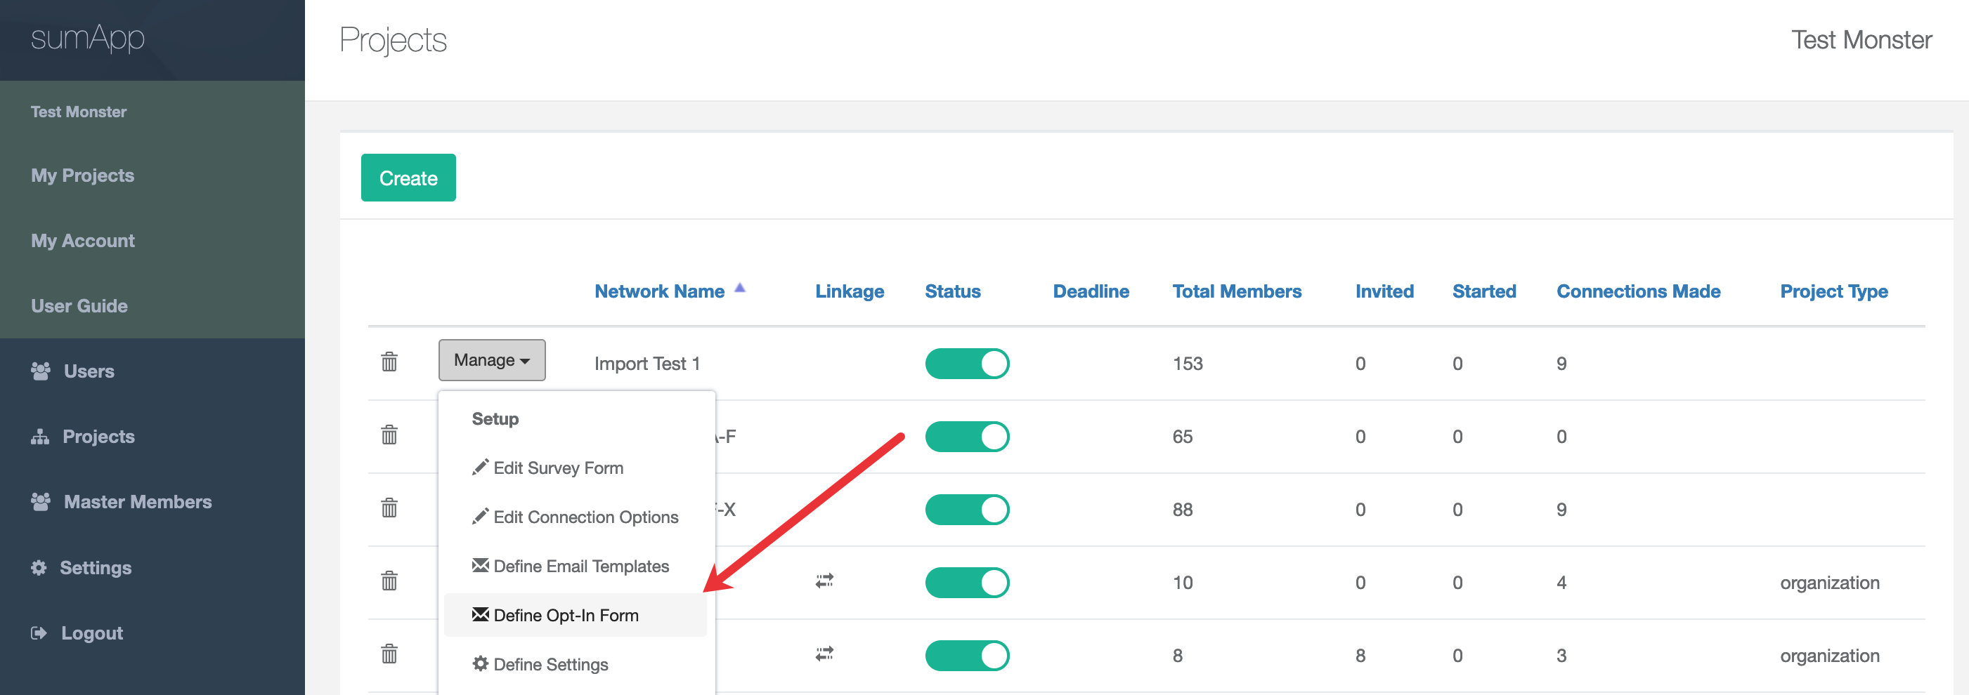Sort table by Network Name column arrow
Image resolution: width=1969 pixels, height=695 pixels.
739,288
